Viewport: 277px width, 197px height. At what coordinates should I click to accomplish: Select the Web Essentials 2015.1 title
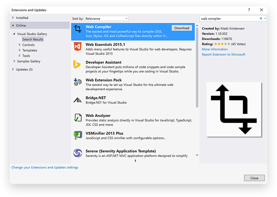pos(105,44)
